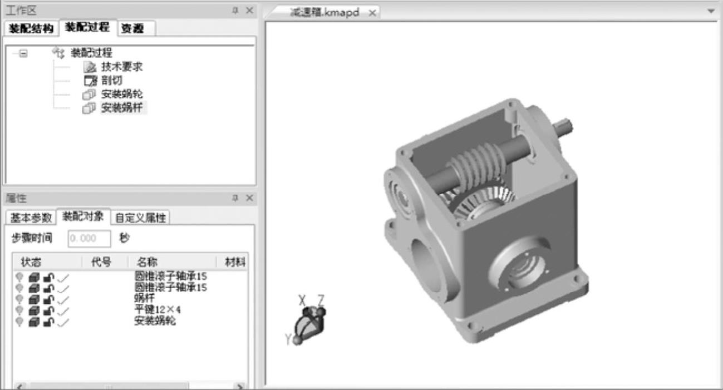Screen dimensions: 723x390
Task: Switch to the 装配结构 tab
Action: [x=31, y=29]
